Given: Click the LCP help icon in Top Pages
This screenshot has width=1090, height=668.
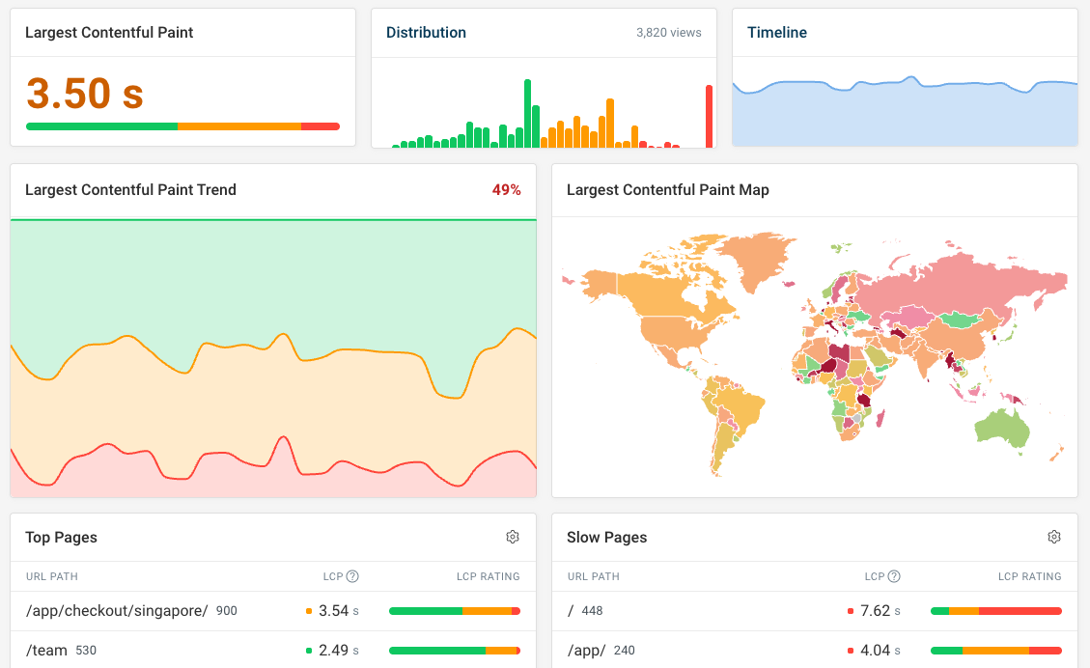Looking at the screenshot, I should pyautogui.click(x=352, y=576).
